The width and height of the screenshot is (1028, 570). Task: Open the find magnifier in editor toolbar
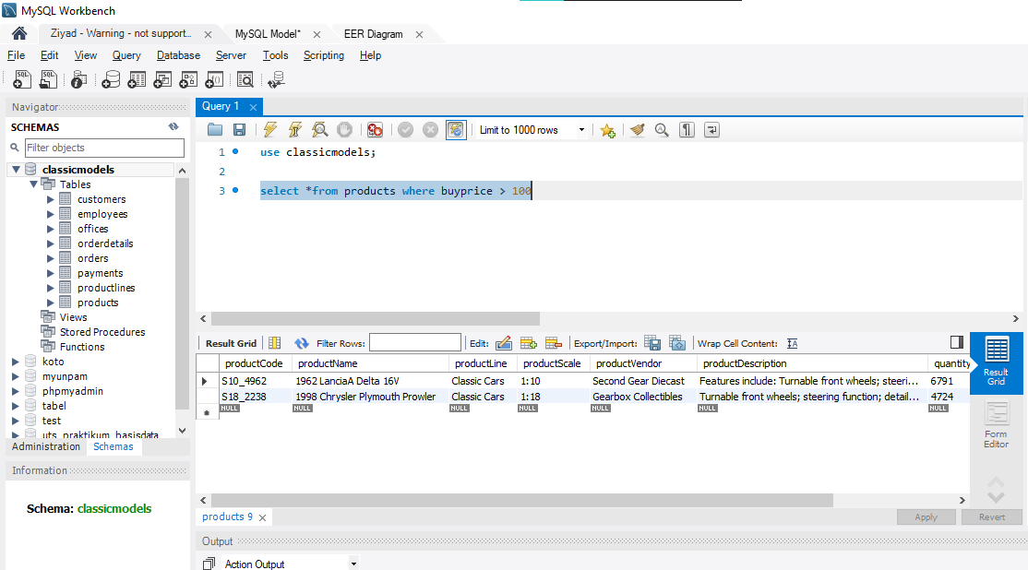click(x=663, y=130)
